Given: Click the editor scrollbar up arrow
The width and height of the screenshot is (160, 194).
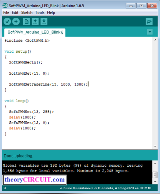Looking at the screenshot, I should click(155, 40).
